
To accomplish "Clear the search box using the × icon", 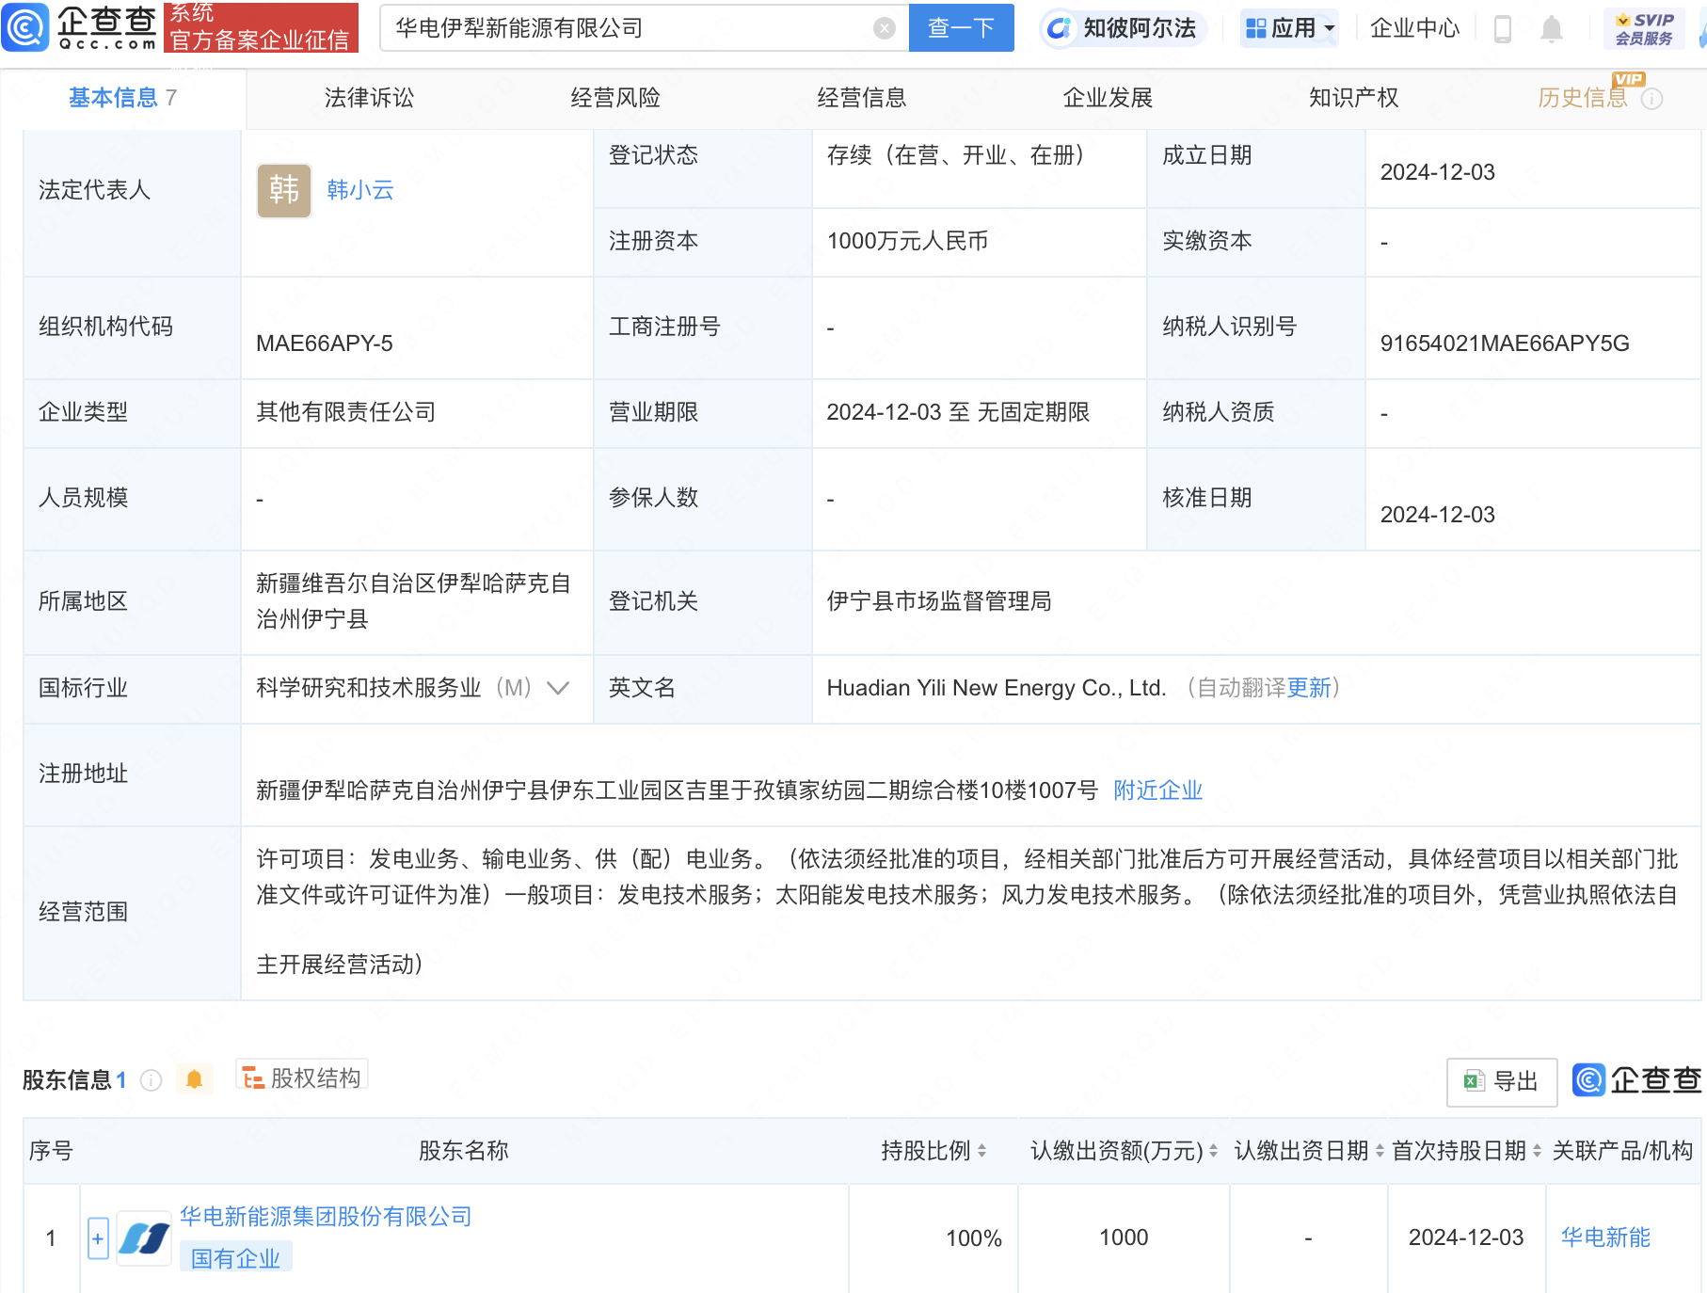I will tap(883, 27).
